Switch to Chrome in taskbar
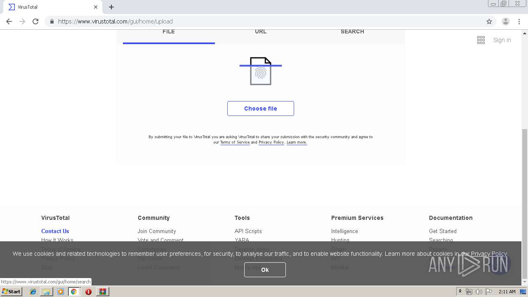528x297 pixels. coord(74,292)
